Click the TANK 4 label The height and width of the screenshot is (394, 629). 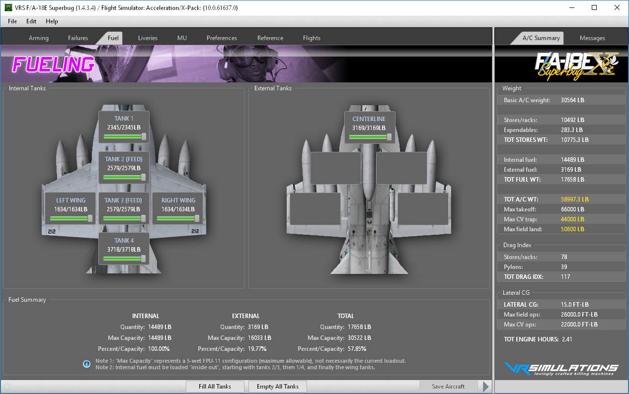pos(124,241)
